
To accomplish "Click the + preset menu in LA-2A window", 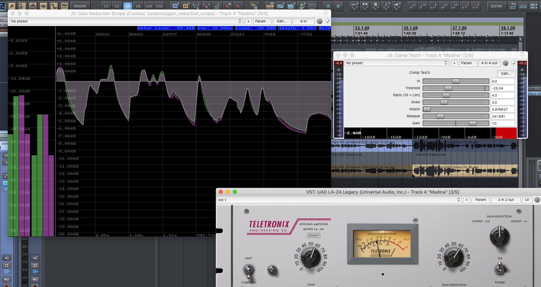I will pyautogui.click(x=467, y=200).
